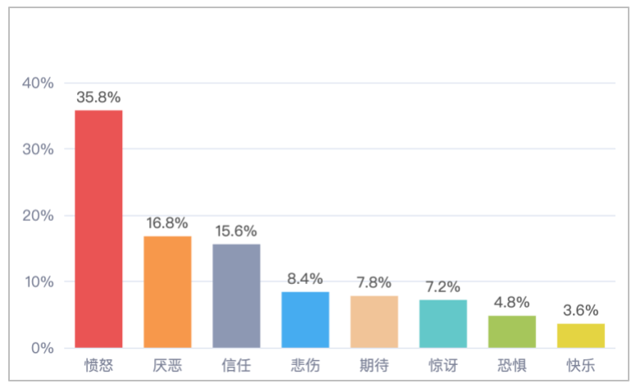Select the blue 悲伤 bar

click(305, 320)
